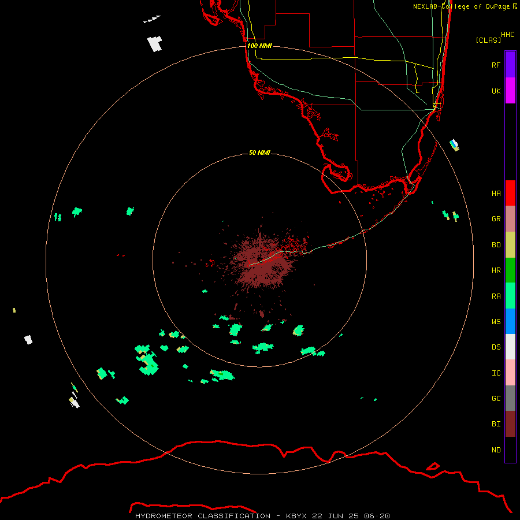520x520 pixels.
Task: Click the 06:20 timestamp
Action: point(377,516)
